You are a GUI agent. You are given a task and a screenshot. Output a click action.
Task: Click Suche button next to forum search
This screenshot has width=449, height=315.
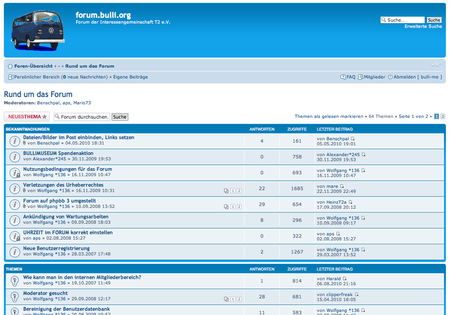click(x=120, y=117)
